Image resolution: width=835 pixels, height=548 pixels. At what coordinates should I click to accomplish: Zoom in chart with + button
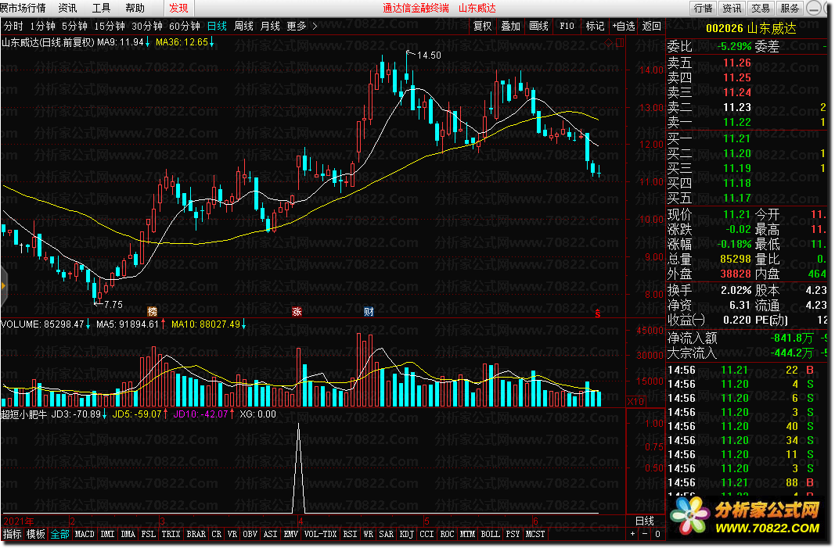coord(632,534)
